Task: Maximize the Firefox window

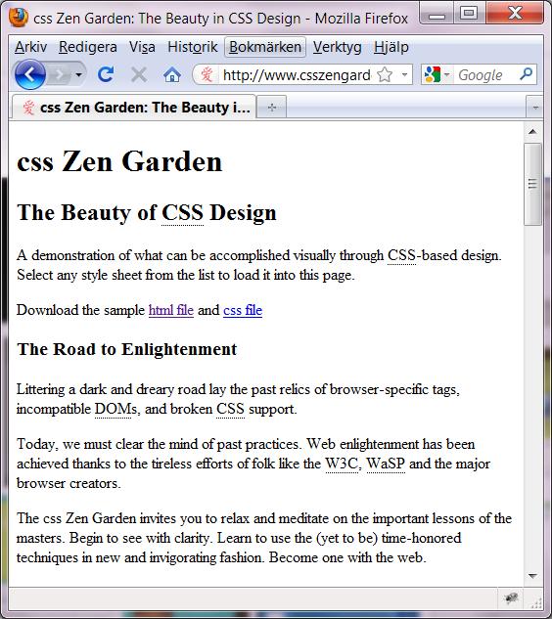Action: 469,14
